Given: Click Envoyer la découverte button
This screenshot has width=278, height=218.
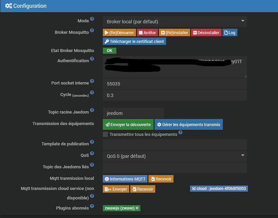Looking at the screenshot, I should click(x=128, y=125).
